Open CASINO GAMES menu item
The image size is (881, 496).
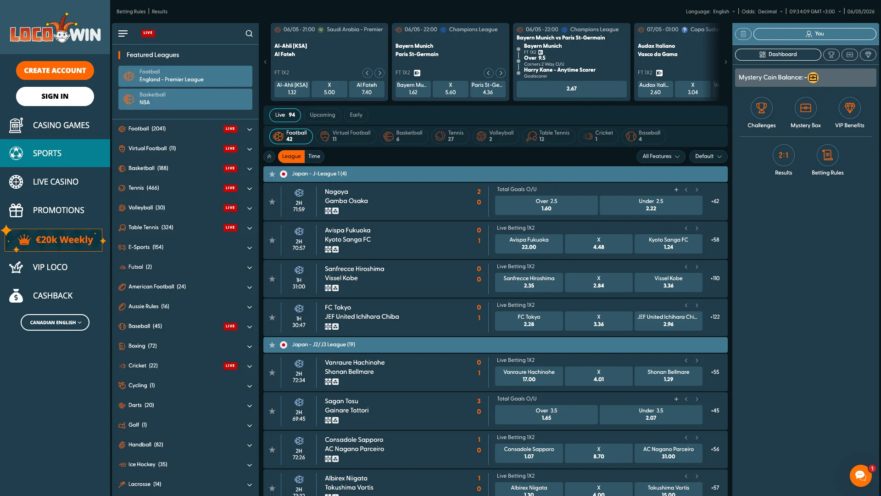(x=55, y=125)
